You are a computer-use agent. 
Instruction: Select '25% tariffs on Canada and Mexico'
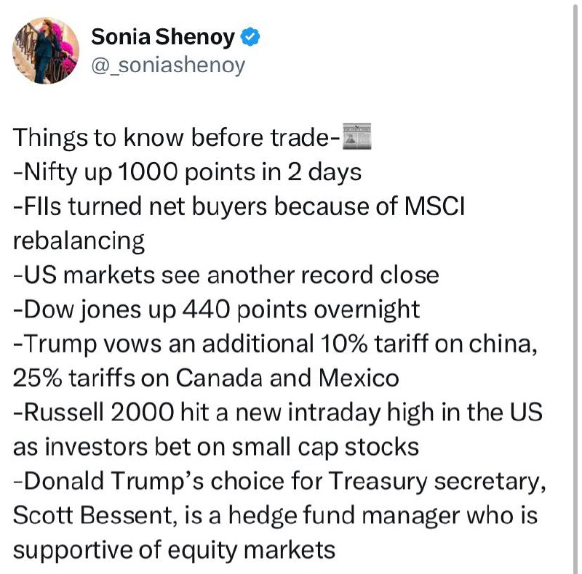click(206, 379)
